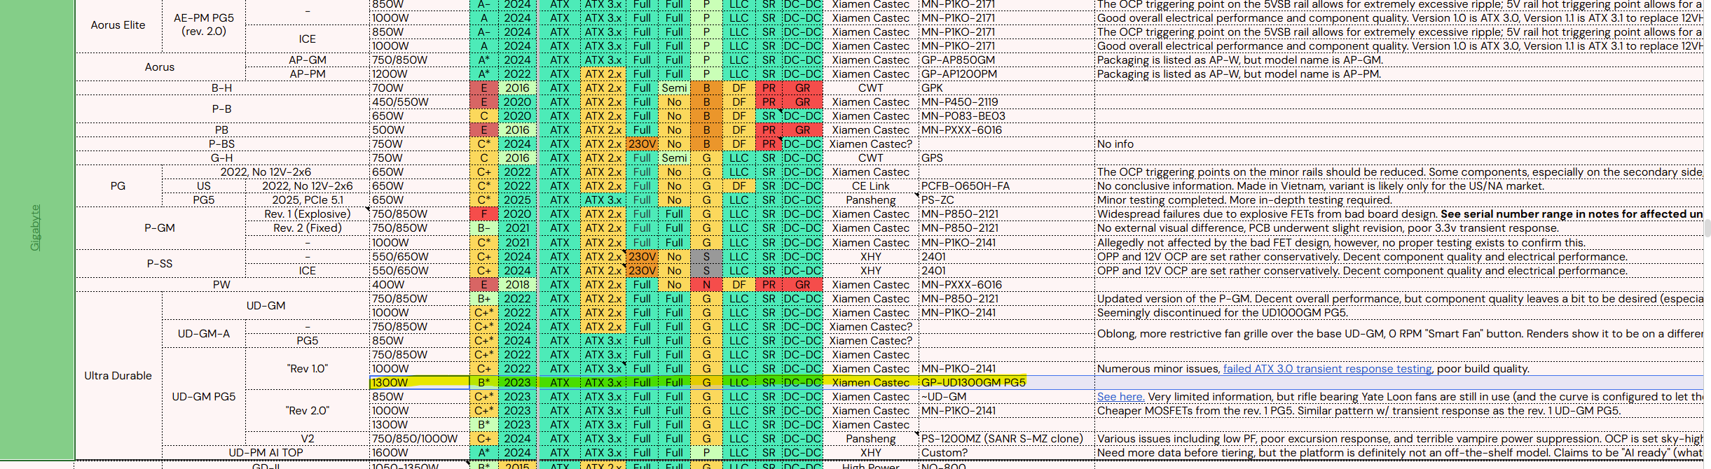The width and height of the screenshot is (1711, 469).
Task: Select the 'B-' tier rating cell
Action: coord(484,228)
